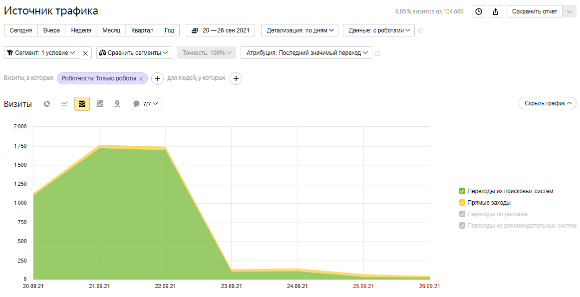
Task: Open the Данные: с роботами dropdown
Action: coord(378,30)
